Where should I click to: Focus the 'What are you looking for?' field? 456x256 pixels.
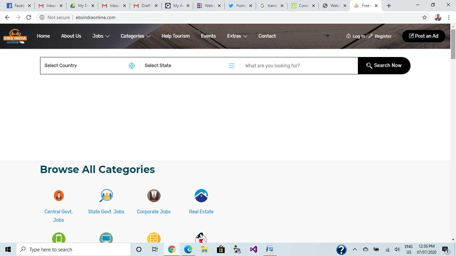pyautogui.click(x=299, y=66)
